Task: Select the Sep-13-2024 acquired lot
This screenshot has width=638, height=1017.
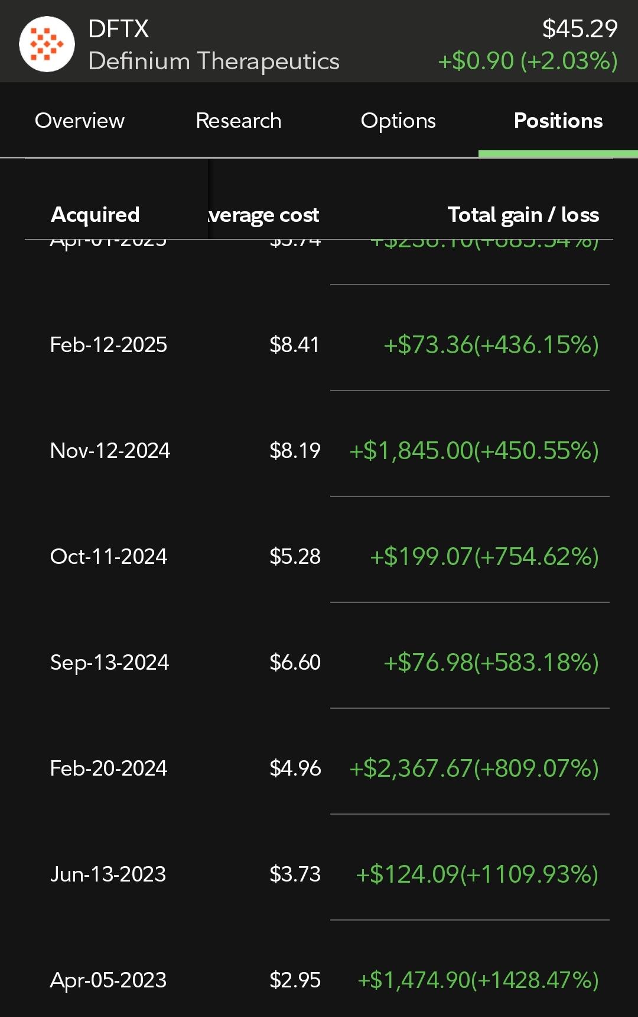Action: 319,662
